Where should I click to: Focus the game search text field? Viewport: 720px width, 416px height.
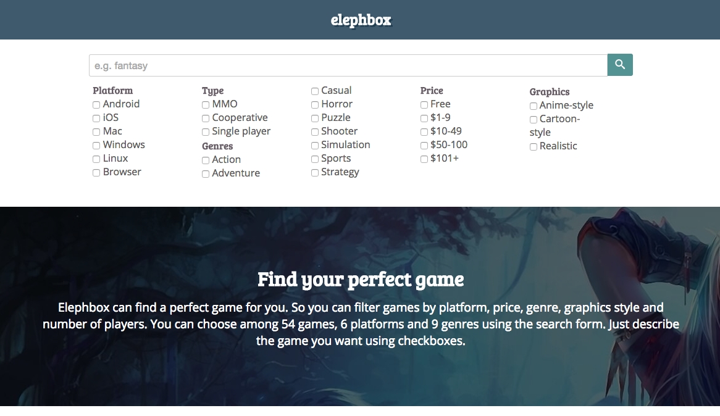(348, 65)
